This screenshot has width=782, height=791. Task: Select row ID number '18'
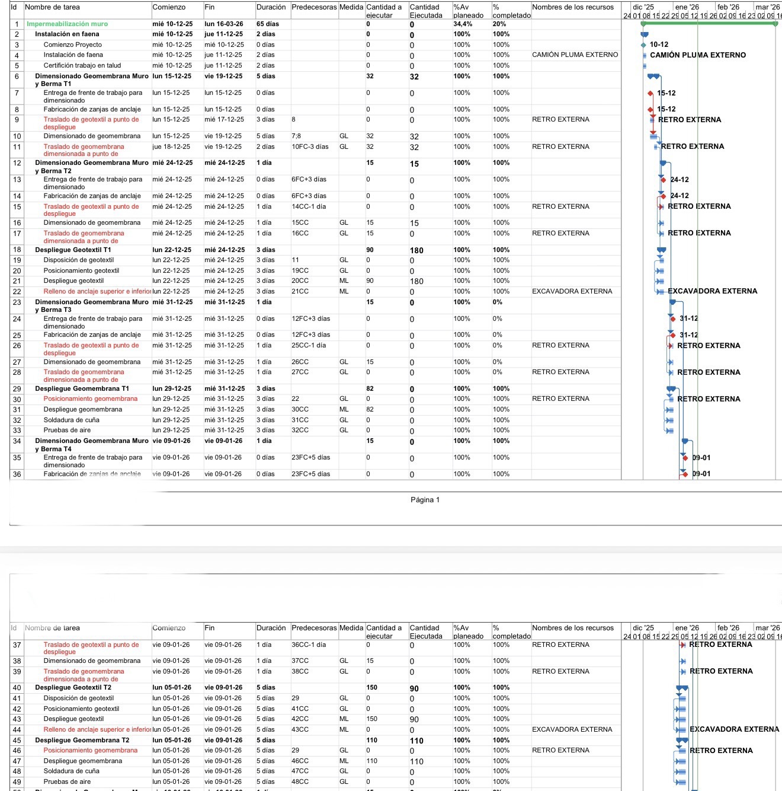17,250
